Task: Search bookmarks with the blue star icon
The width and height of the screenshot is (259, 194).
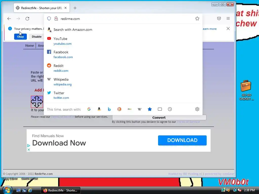Action: tap(150, 109)
